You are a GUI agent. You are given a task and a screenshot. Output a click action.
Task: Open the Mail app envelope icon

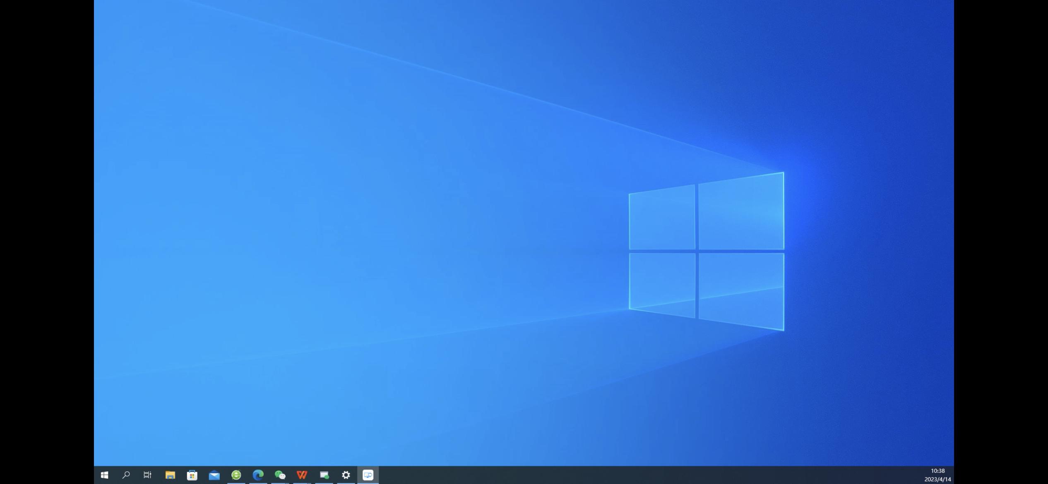pos(214,475)
